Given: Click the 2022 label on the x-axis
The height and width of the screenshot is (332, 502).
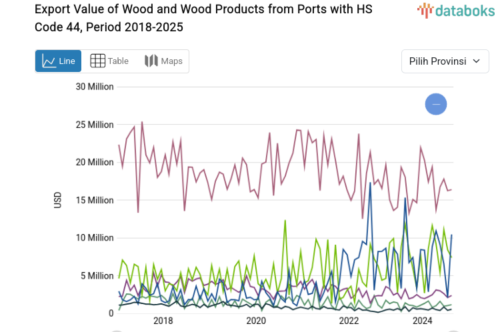Looking at the screenshot, I should click(x=349, y=321).
